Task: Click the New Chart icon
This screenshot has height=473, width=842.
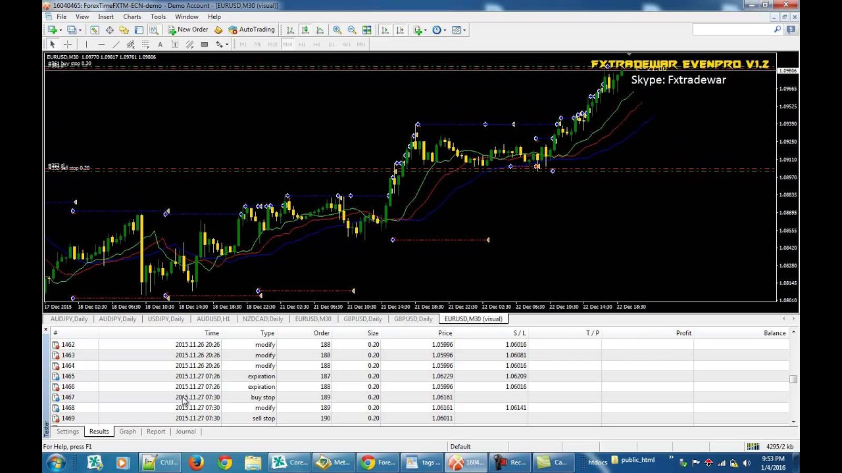Action: click(53, 30)
